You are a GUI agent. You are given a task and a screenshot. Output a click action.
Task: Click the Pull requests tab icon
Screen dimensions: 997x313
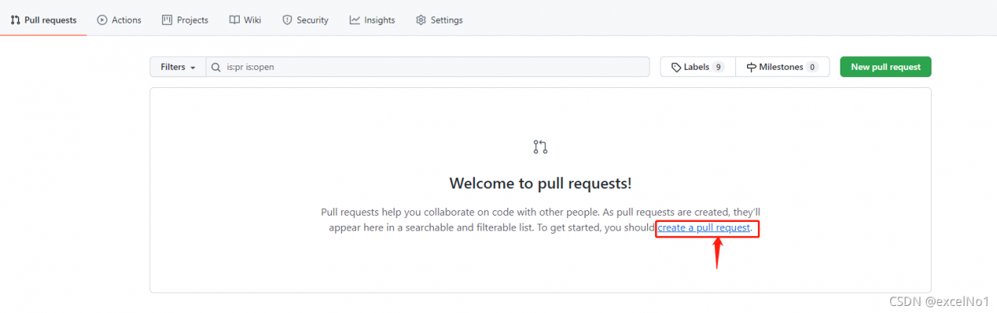(16, 20)
